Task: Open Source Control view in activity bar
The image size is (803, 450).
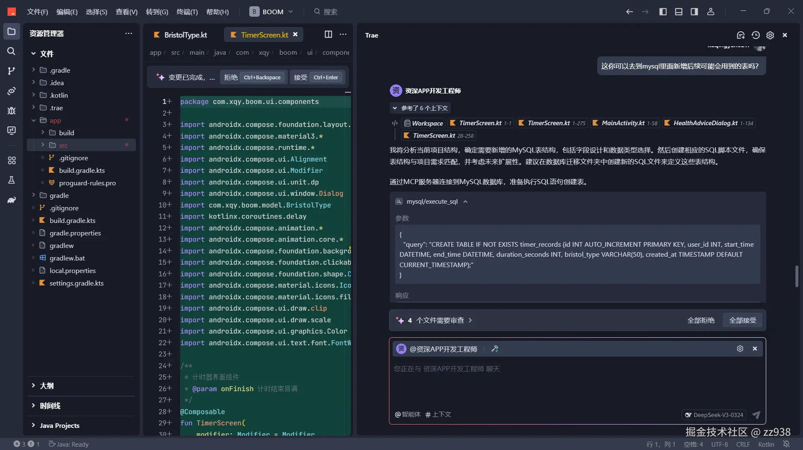Action: click(x=11, y=71)
